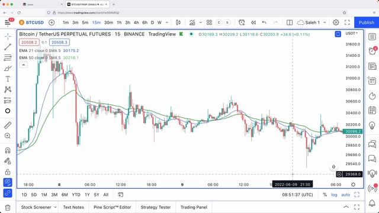Start bar replay mode

pos(253,22)
